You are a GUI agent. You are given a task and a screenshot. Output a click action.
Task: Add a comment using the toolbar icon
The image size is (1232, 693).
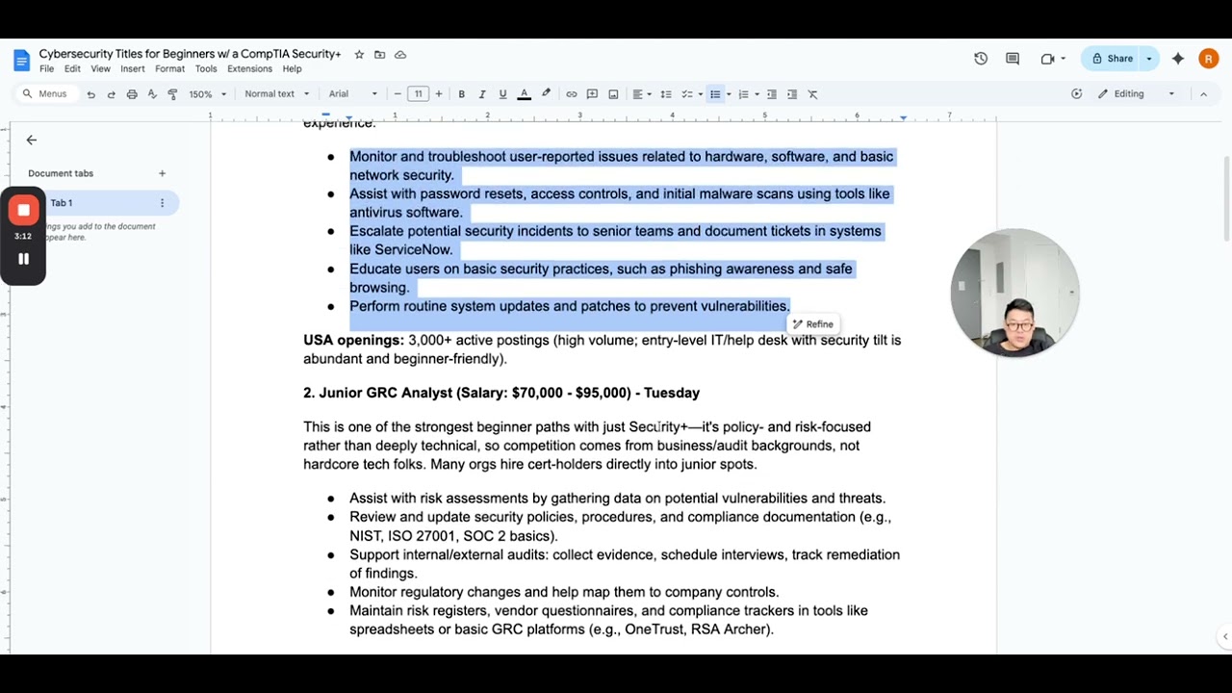592,94
